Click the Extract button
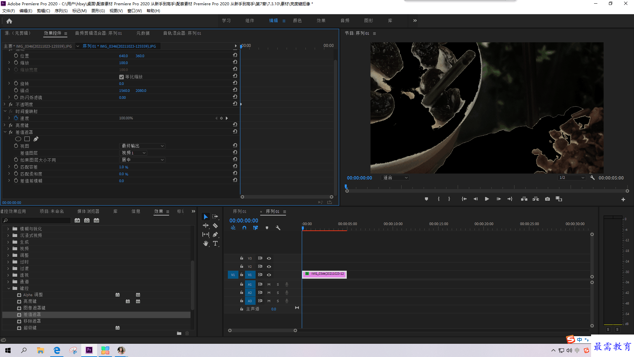Viewport: 634px width, 357px height. 536,199
